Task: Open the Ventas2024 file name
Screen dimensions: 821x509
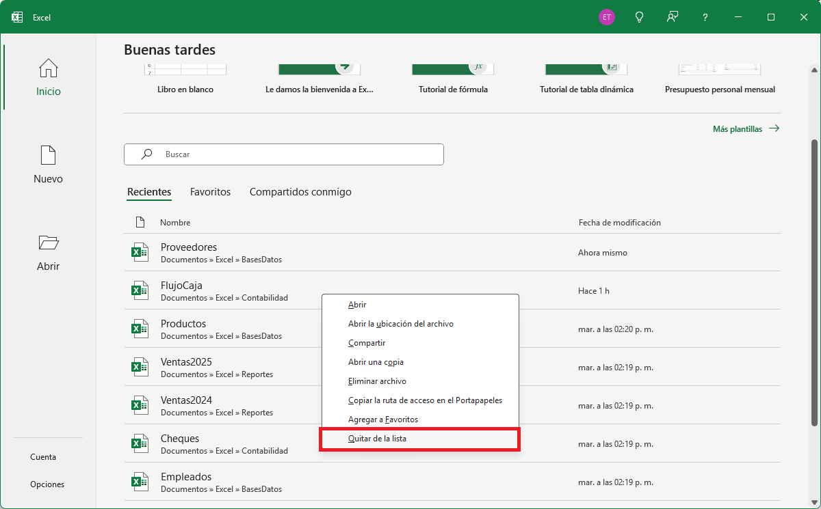Action: click(x=186, y=400)
